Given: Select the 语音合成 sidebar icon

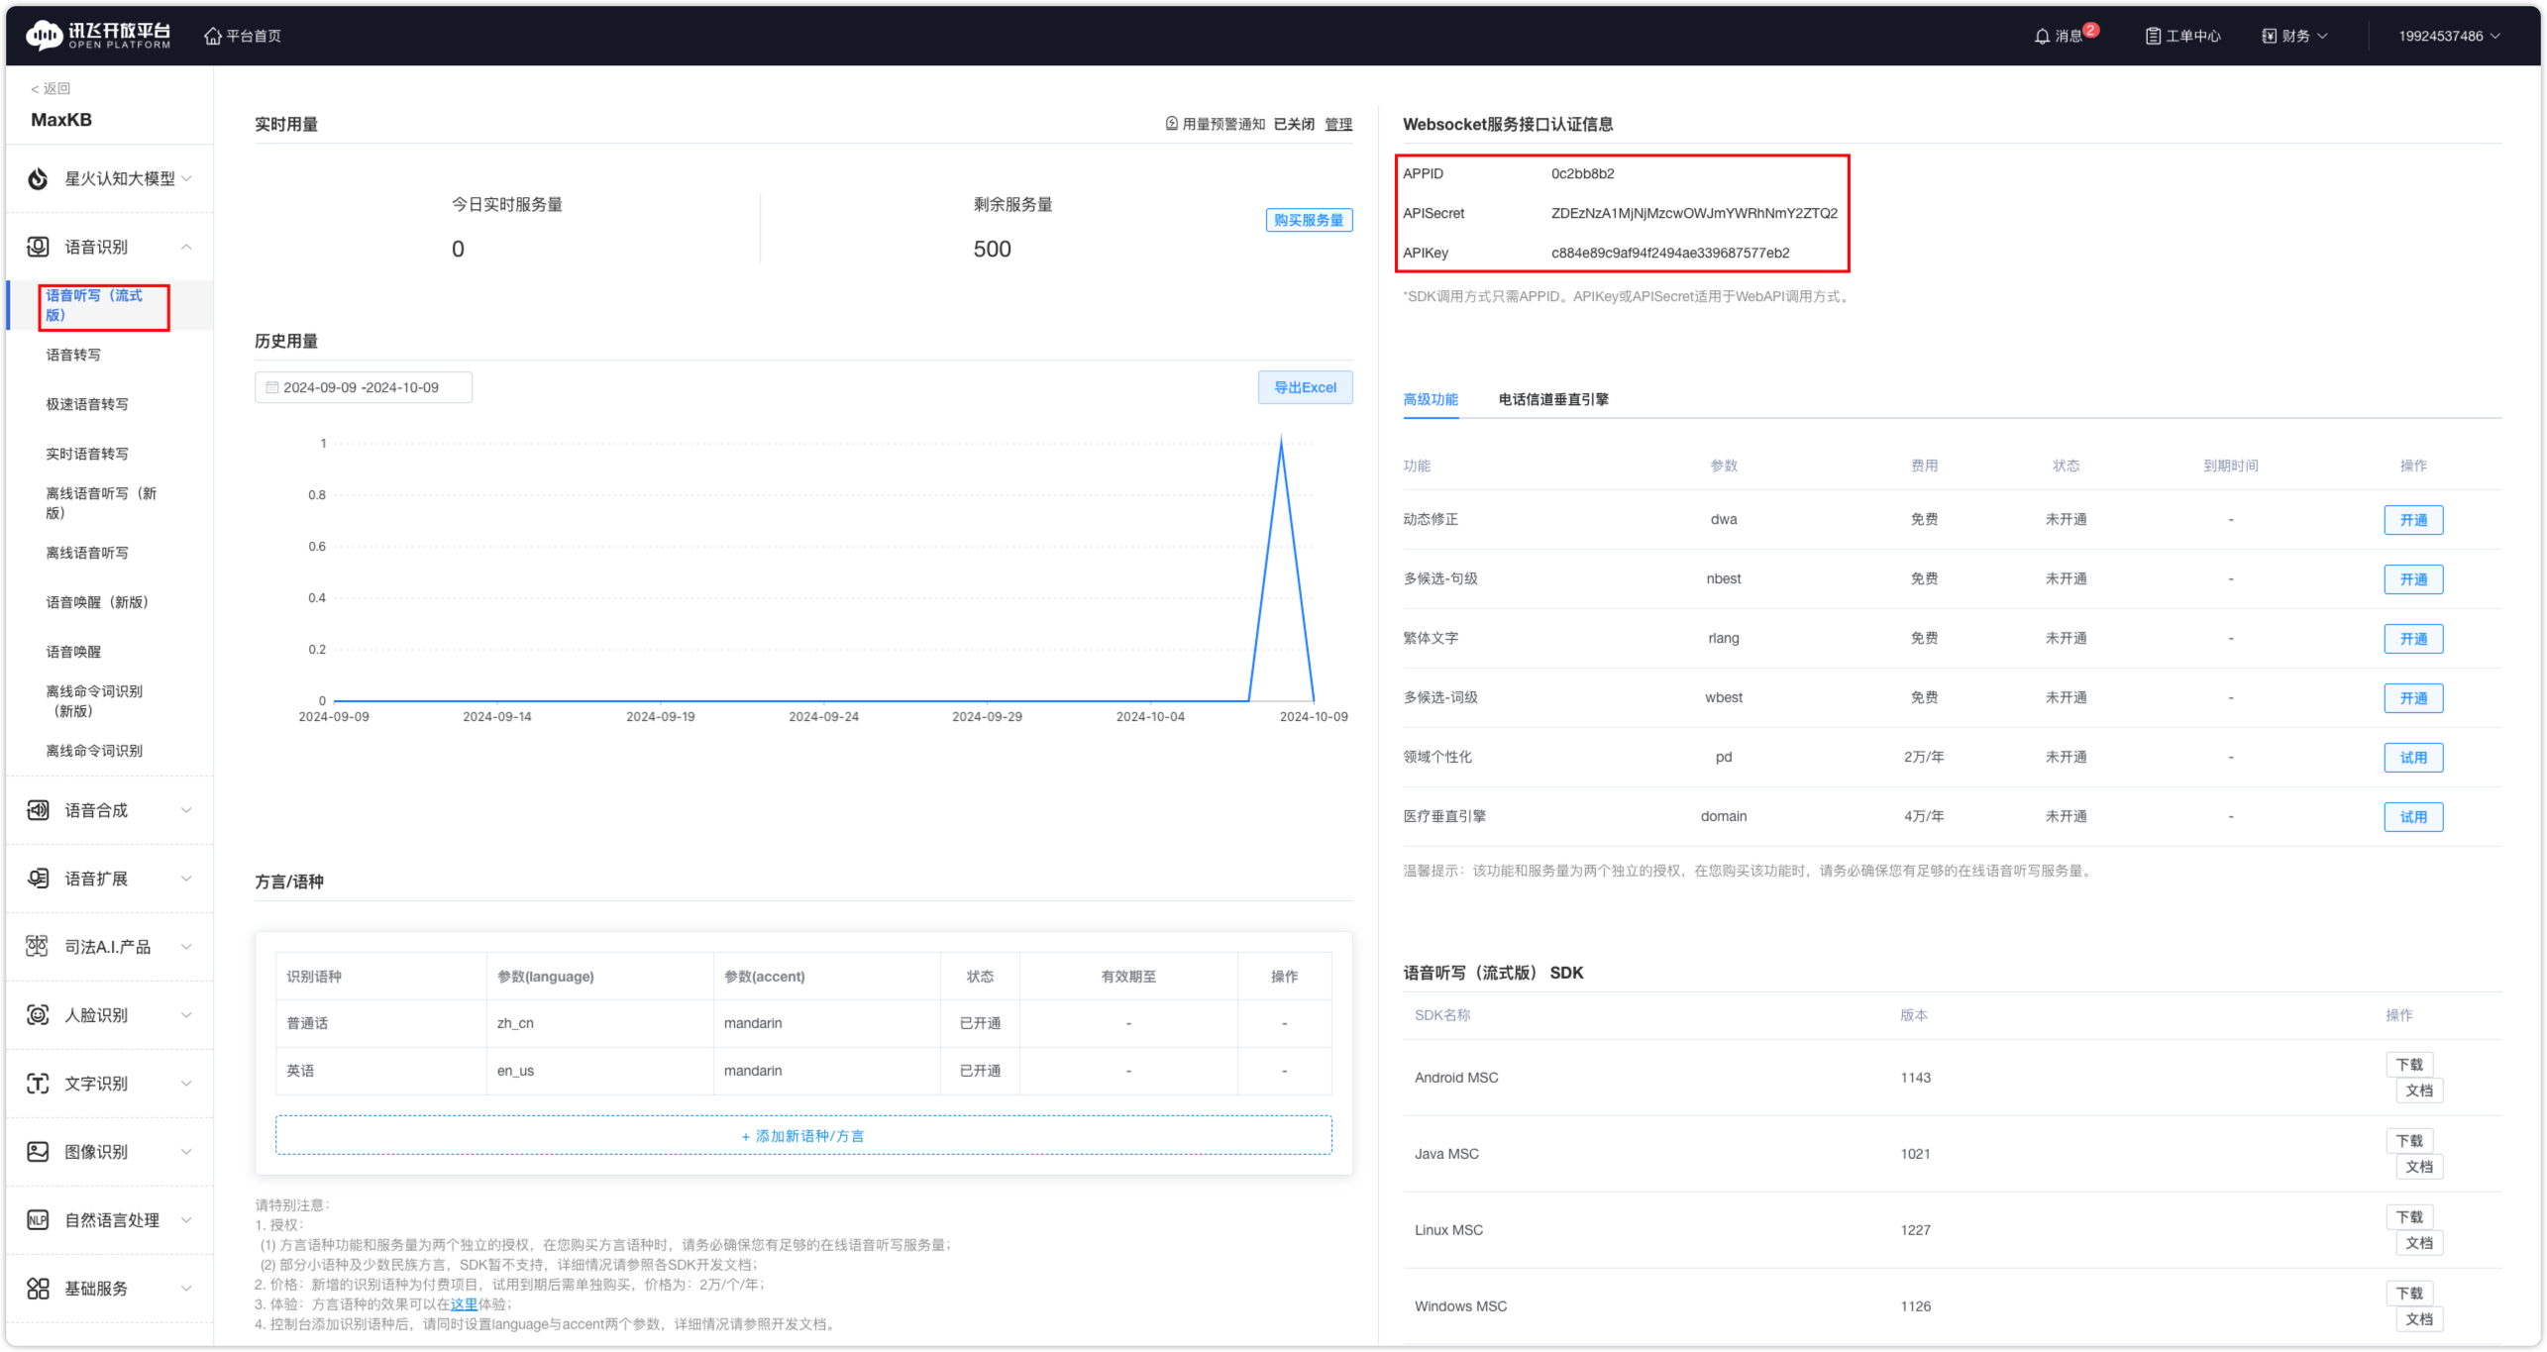Looking at the screenshot, I should [x=37, y=809].
